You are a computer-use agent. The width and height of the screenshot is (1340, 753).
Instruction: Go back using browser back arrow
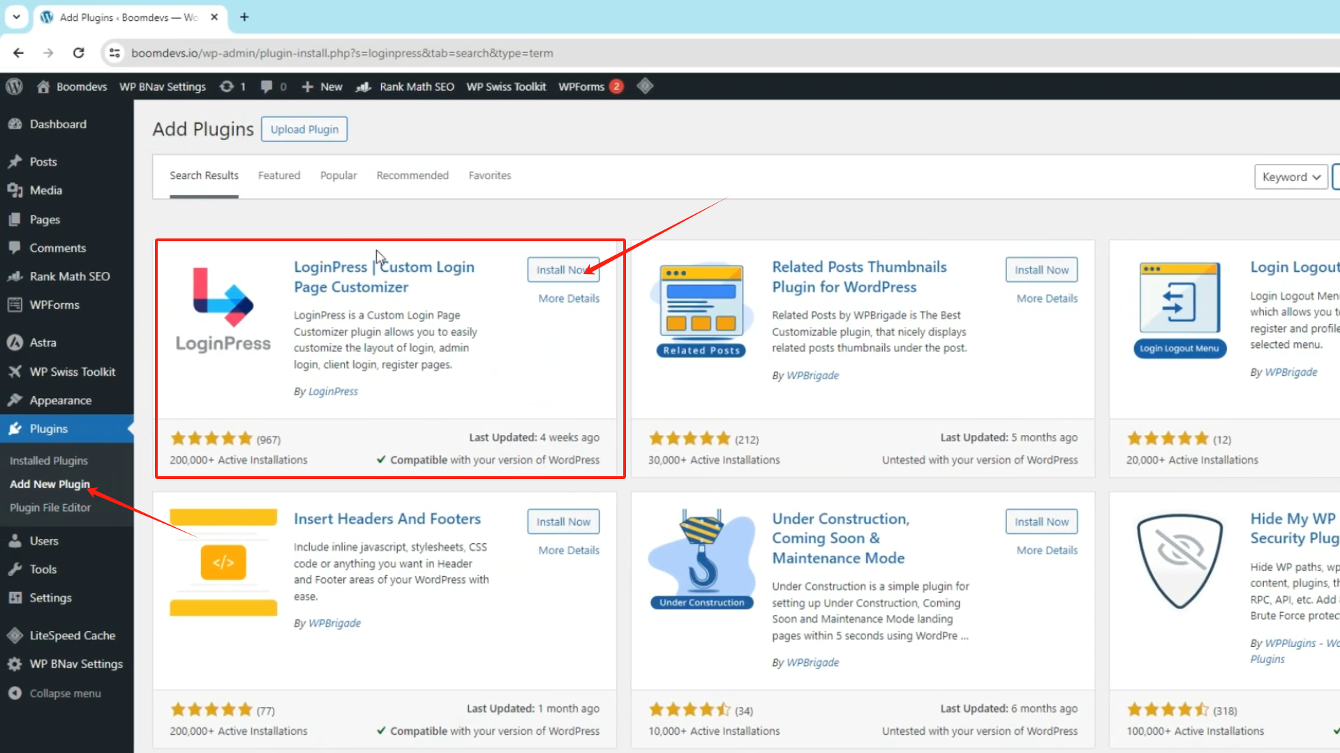click(19, 53)
